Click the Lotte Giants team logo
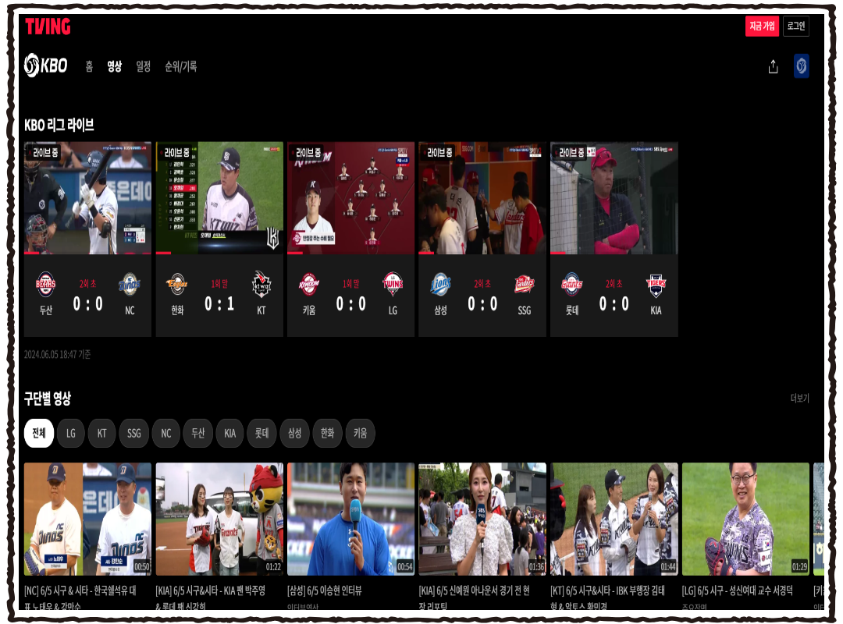Image resolution: width=843 pixels, height=624 pixels. pyautogui.click(x=572, y=284)
